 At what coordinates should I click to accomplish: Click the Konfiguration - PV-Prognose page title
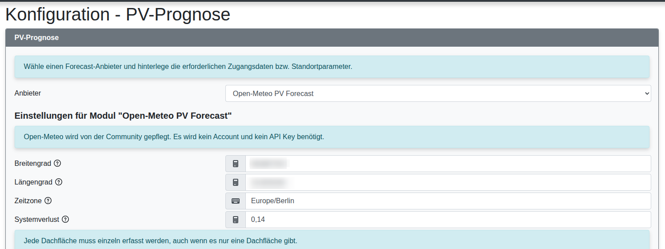coord(118,15)
